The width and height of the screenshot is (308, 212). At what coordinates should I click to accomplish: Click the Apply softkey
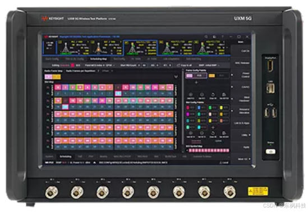click(x=241, y=147)
